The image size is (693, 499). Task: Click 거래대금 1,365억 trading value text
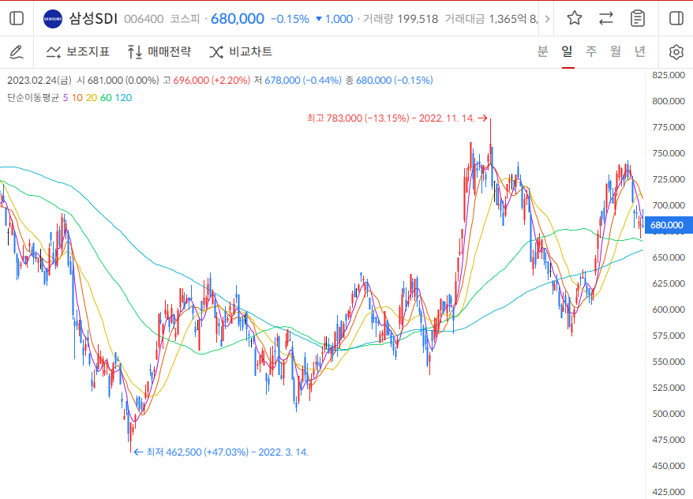tap(491, 19)
